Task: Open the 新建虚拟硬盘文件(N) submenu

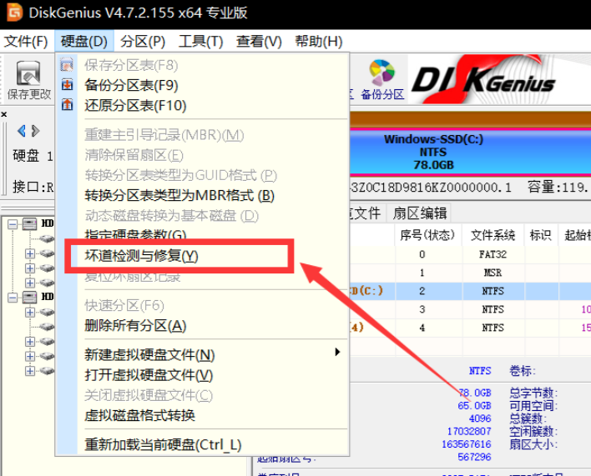Action: [150, 355]
